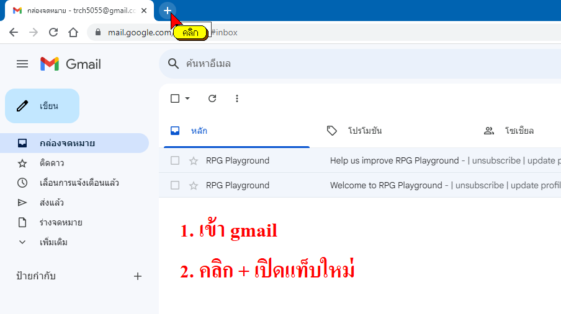Screen dimensions: 561x314
Task: Open select dropdown arrow beside checkbox
Action: 187,98
